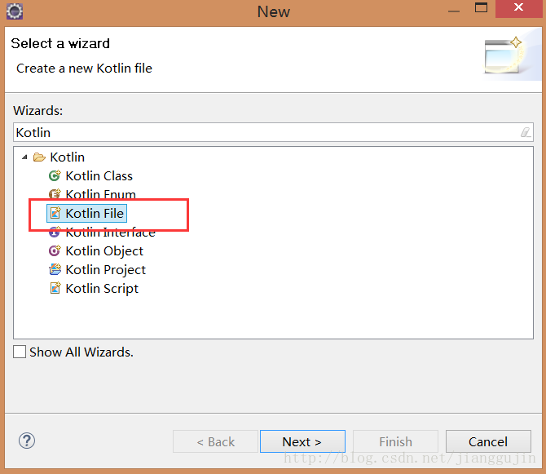This screenshot has height=474, width=546.
Task: Collapse the Kotlin category tree node
Action: 24,157
